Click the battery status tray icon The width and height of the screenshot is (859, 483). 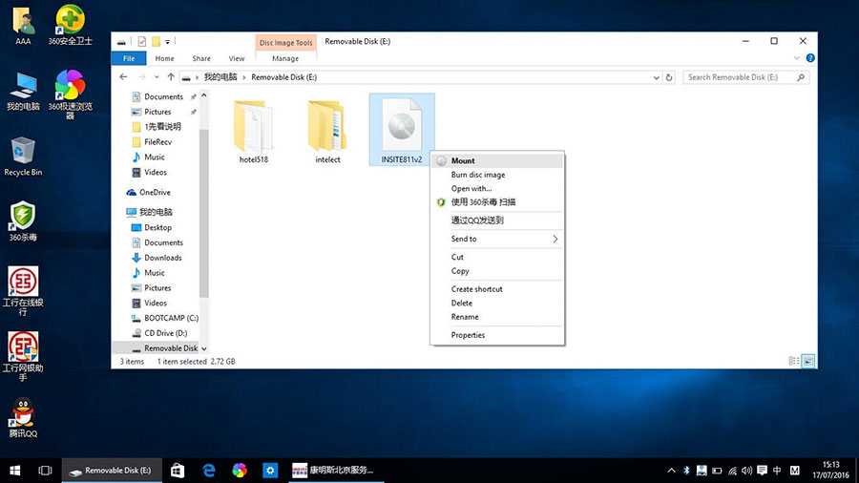click(x=717, y=471)
